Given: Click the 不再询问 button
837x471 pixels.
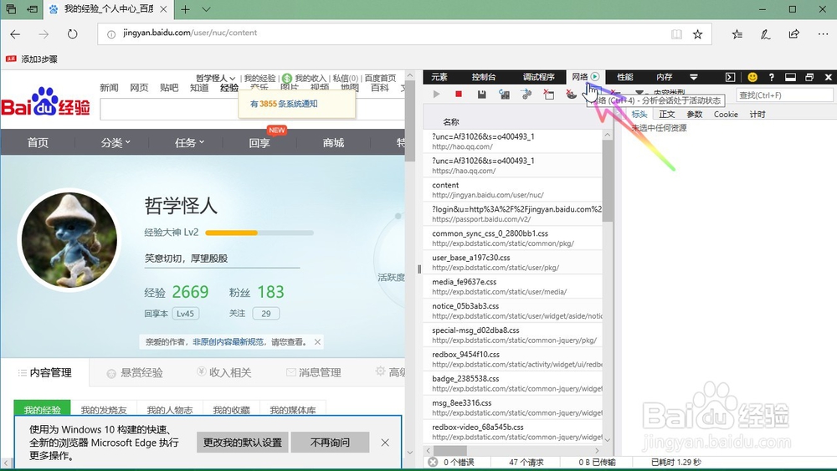Looking at the screenshot, I should click(x=330, y=443).
